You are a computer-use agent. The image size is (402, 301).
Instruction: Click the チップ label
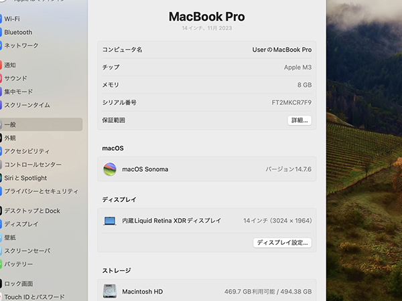(x=111, y=68)
